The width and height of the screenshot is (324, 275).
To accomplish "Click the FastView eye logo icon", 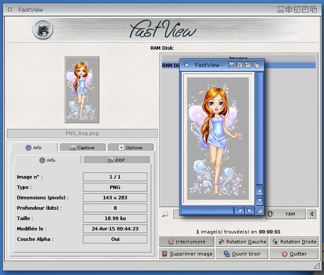I will point(43,29).
